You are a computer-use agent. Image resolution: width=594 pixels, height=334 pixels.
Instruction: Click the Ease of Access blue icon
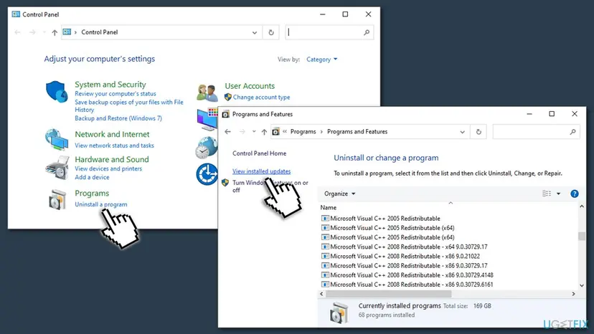(x=207, y=174)
